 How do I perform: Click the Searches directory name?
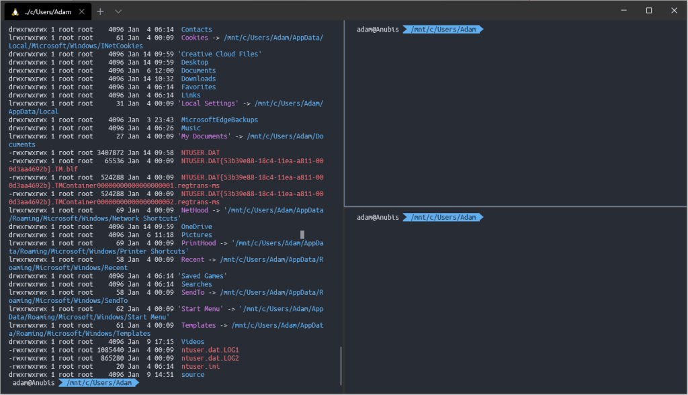click(x=197, y=284)
